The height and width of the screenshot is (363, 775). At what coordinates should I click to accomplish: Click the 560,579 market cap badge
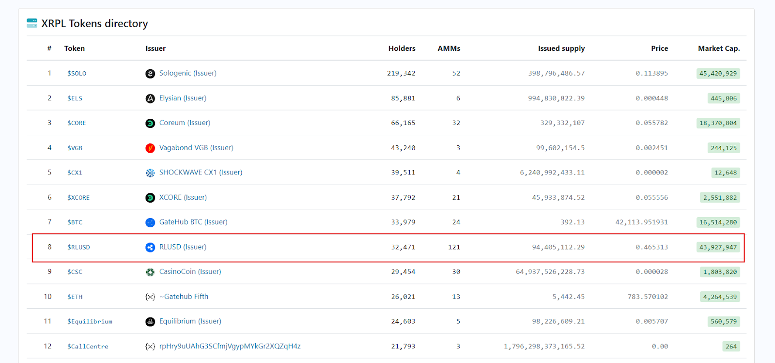[724, 321]
